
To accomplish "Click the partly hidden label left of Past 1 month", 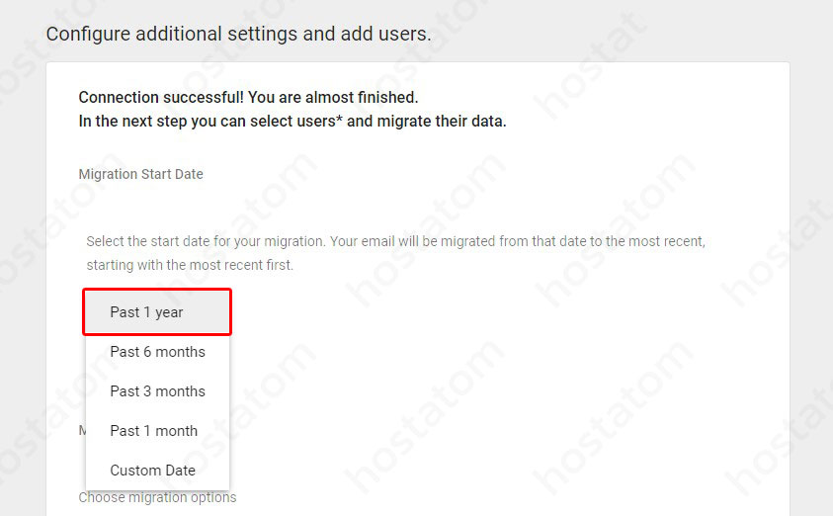I will [82, 431].
